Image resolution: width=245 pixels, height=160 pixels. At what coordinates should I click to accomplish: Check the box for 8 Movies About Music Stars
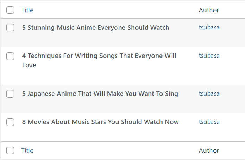pyautogui.click(x=10, y=122)
